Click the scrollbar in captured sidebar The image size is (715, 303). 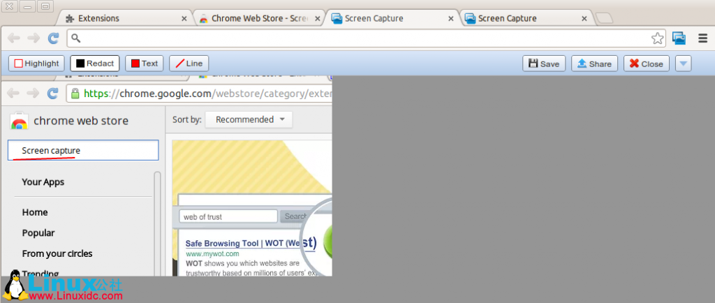157,223
